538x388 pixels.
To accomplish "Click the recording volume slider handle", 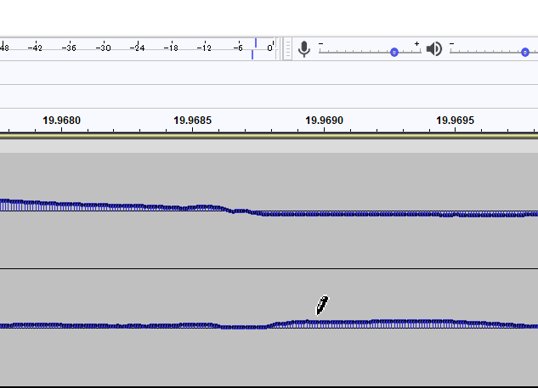I will (394, 53).
